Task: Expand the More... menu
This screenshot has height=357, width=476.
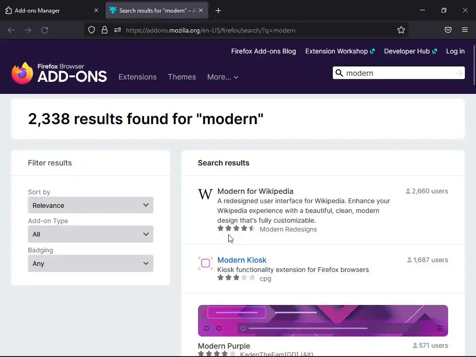Action: coord(223,77)
